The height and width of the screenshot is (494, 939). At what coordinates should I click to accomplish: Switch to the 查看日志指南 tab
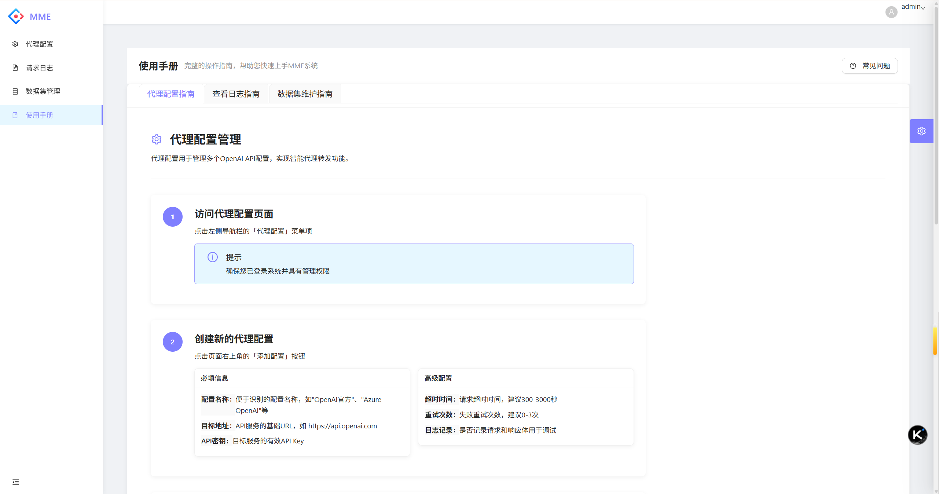(x=236, y=94)
